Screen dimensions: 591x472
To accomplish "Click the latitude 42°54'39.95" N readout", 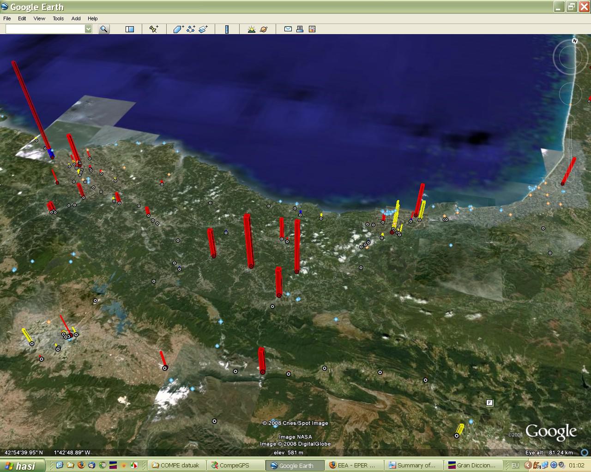I will click(x=24, y=453).
